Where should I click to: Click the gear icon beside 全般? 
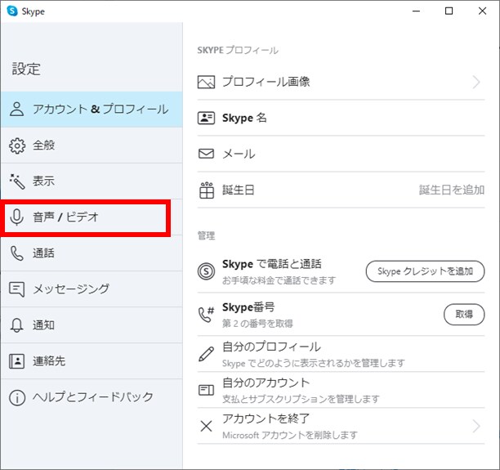tap(17, 145)
